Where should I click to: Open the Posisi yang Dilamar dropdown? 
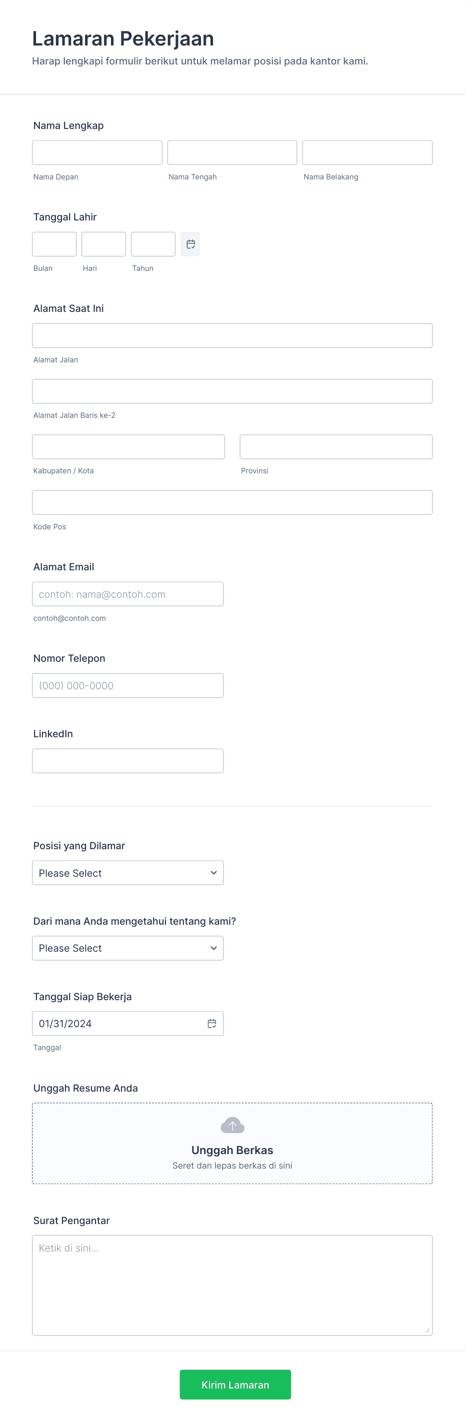tap(127, 872)
